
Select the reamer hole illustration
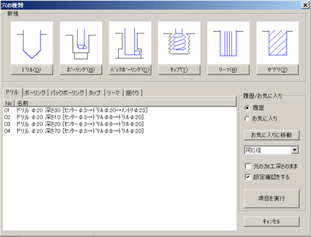(228, 43)
